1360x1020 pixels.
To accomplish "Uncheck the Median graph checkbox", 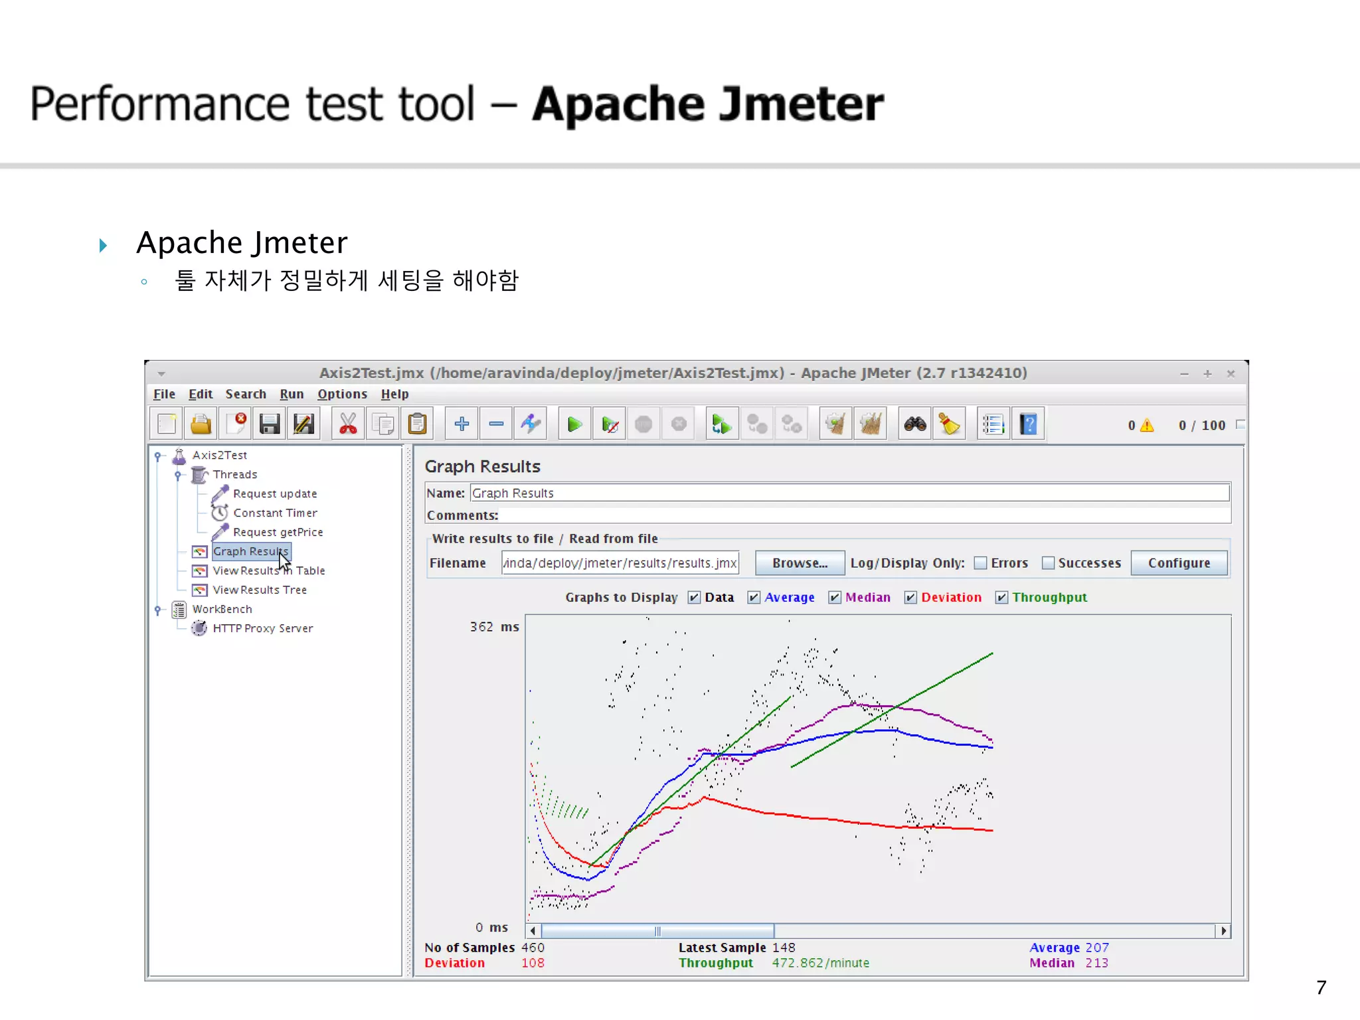I will tap(835, 598).
